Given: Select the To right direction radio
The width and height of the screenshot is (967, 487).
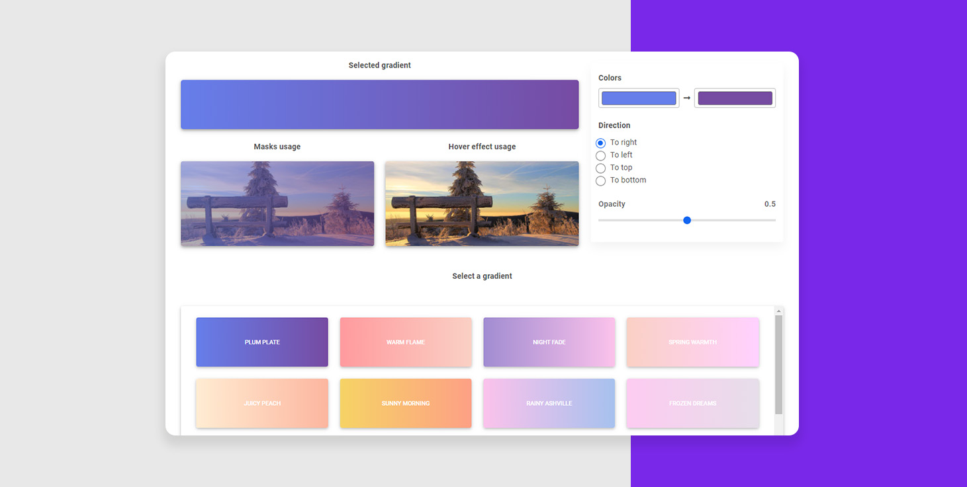Looking at the screenshot, I should coord(601,143).
